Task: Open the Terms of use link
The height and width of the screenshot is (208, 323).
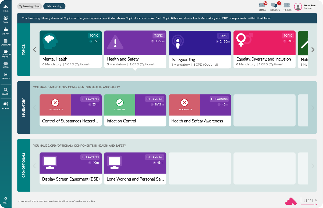Action: (72, 201)
